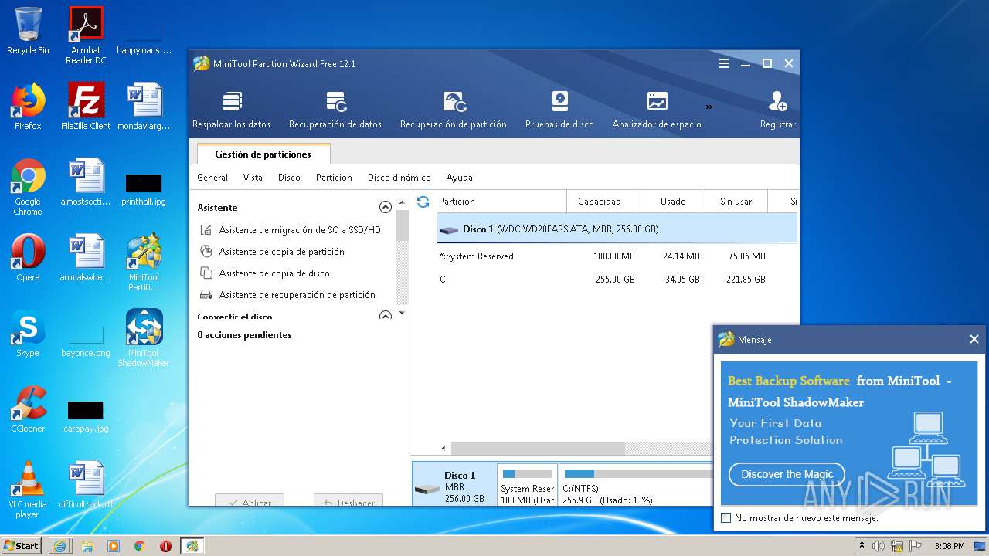
Task: Open the Start menu
Action: (22, 545)
